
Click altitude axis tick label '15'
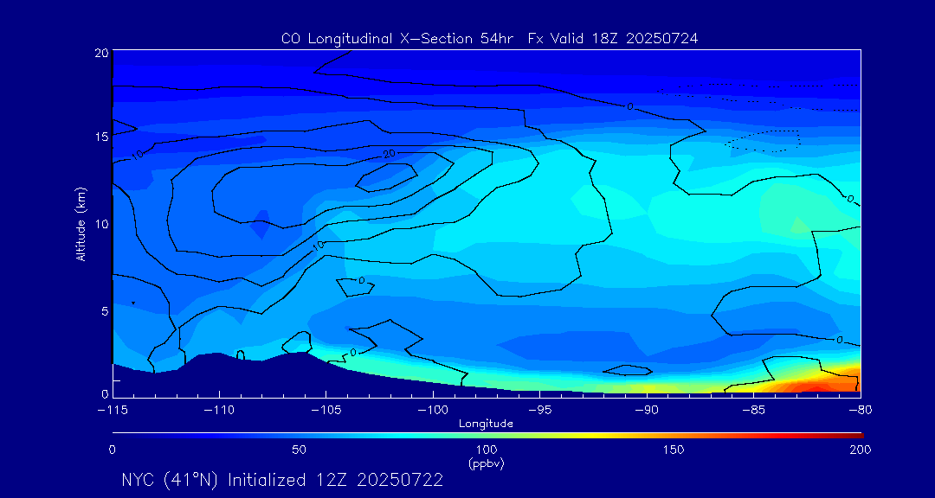[101, 137]
